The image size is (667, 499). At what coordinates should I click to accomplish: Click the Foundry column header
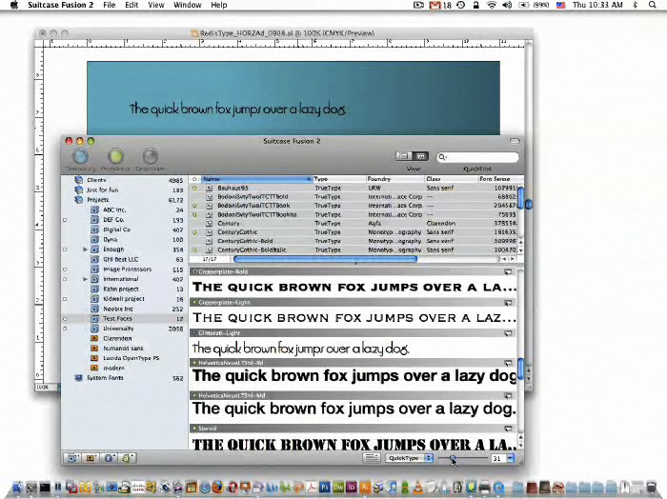395,179
